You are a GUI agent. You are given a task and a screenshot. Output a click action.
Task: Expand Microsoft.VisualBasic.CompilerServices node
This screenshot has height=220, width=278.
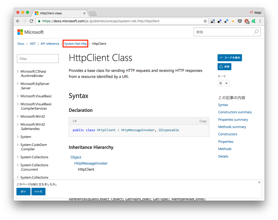pos(18,104)
